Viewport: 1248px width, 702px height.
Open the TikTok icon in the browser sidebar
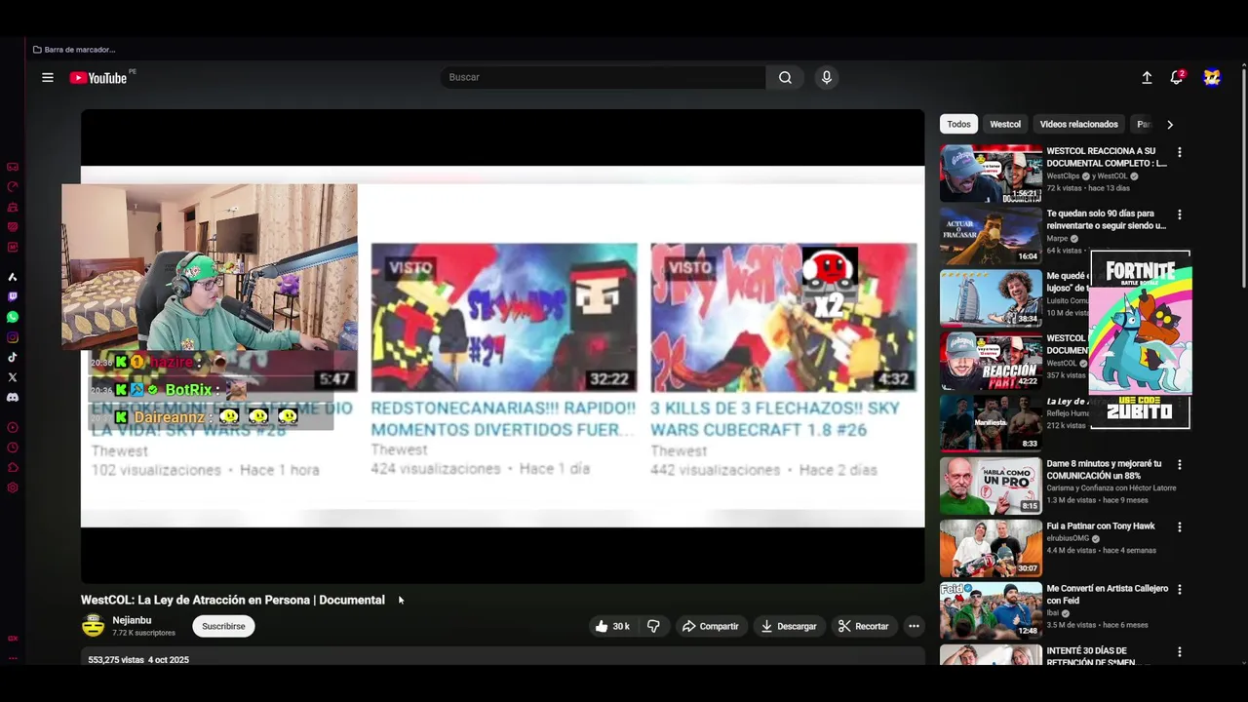pos(13,357)
